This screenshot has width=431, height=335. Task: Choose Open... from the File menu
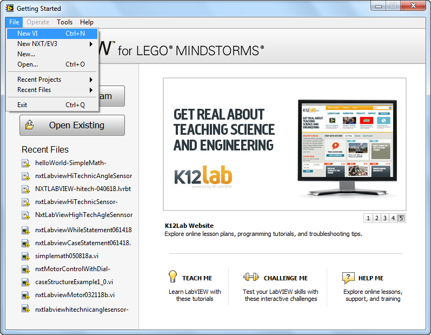coord(52,64)
